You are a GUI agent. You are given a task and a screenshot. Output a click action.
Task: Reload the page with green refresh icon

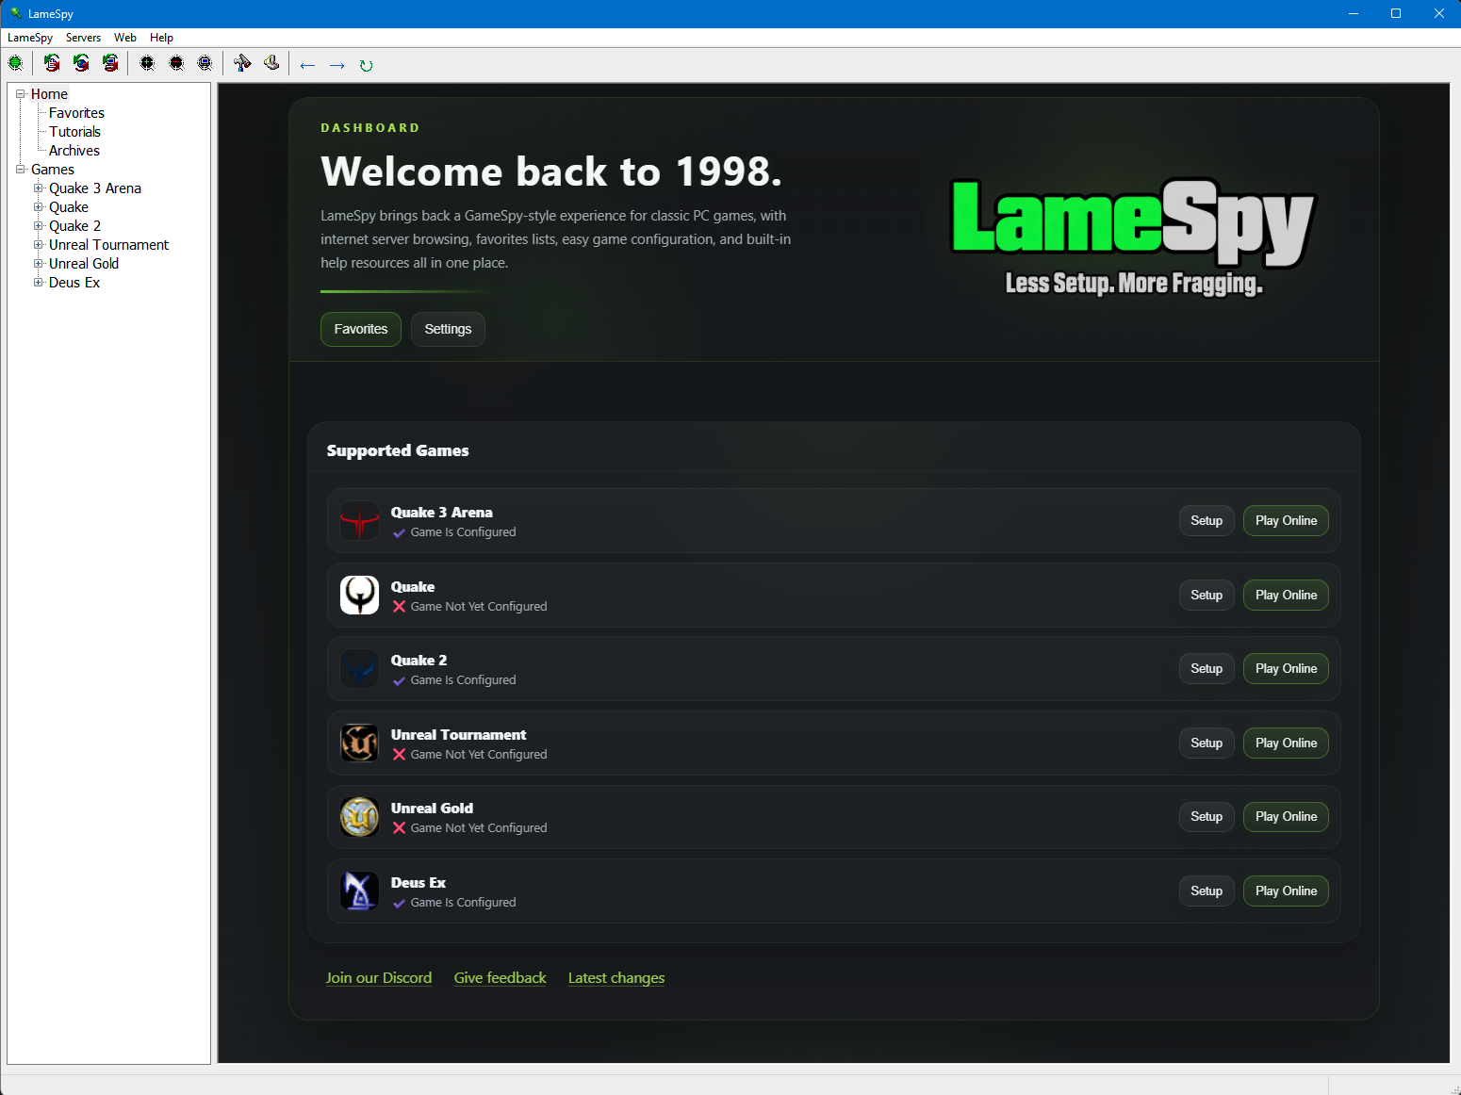pos(366,65)
